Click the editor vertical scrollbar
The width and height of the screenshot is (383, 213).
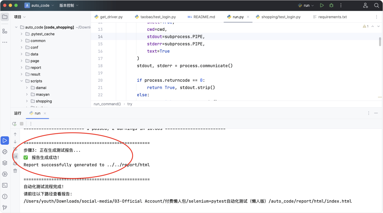point(380,41)
